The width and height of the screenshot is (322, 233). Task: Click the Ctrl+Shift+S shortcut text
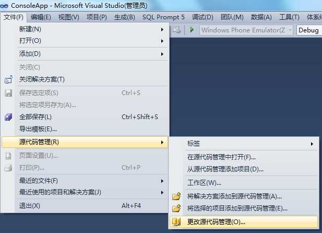coord(140,117)
